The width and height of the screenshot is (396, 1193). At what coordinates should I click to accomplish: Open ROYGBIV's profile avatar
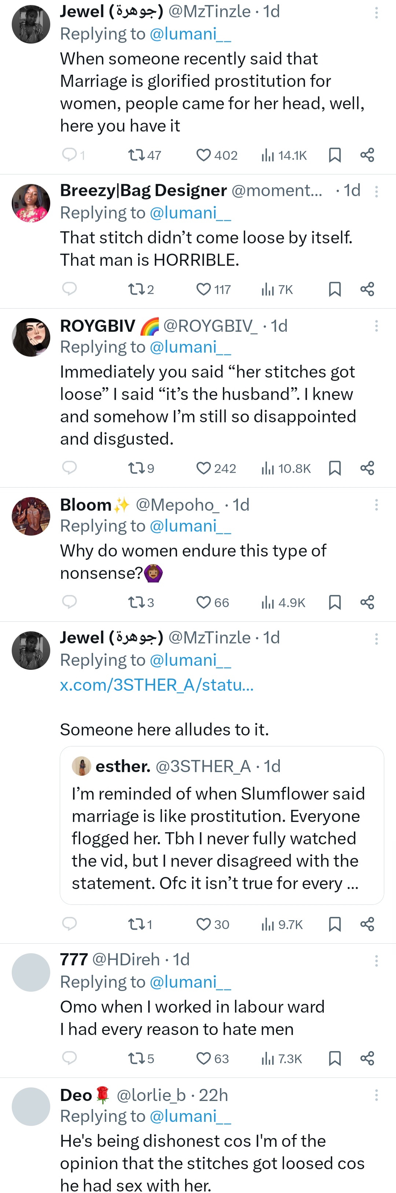pyautogui.click(x=31, y=337)
